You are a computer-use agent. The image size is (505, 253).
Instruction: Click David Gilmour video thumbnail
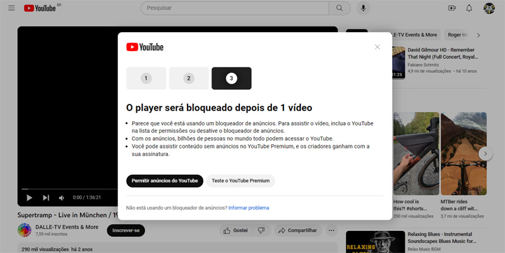pyautogui.click(x=398, y=62)
